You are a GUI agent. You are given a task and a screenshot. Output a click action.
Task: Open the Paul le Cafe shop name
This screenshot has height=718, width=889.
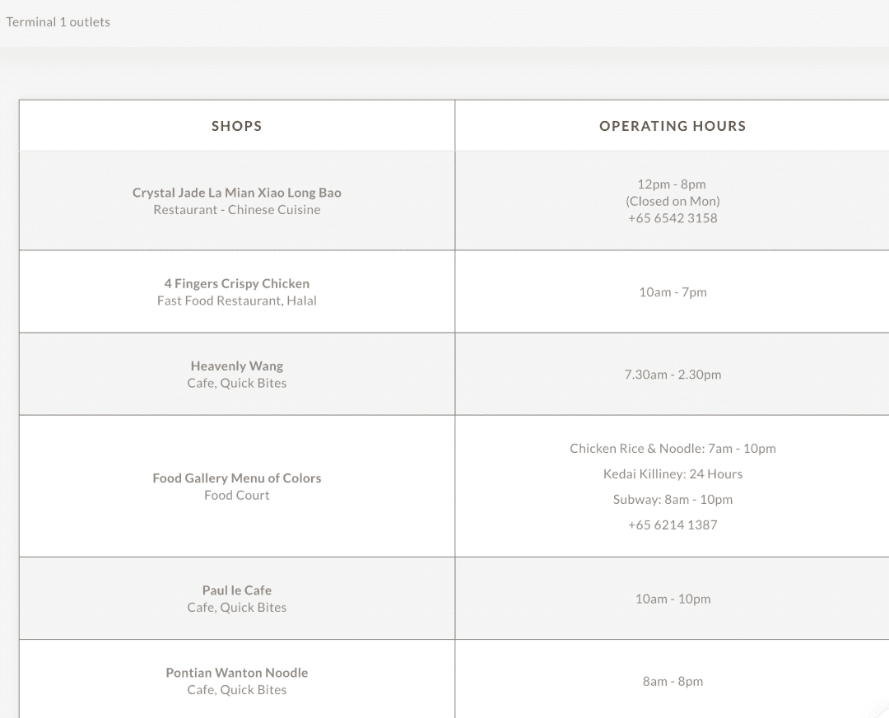(x=236, y=590)
